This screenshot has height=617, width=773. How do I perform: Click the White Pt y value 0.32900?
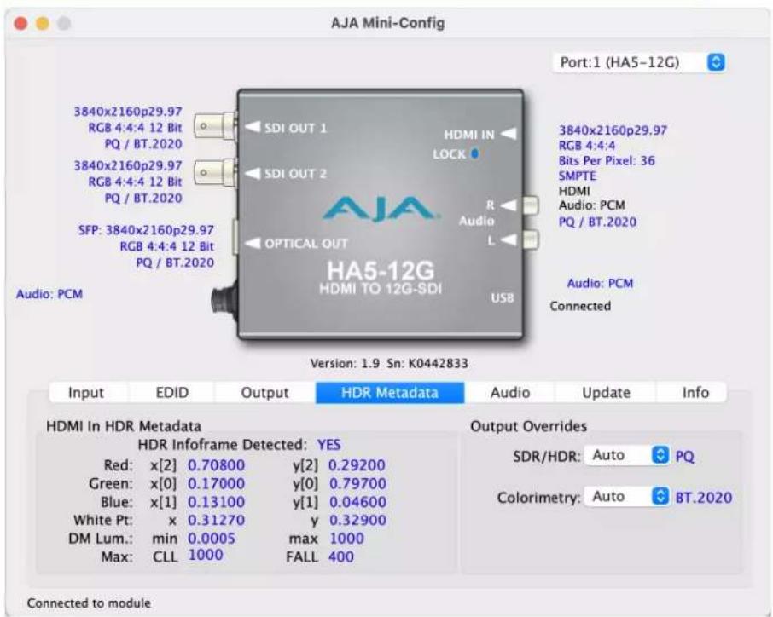click(x=357, y=520)
